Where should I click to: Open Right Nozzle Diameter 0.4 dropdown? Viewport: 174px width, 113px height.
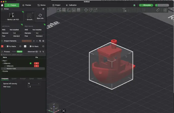pos(39,33)
